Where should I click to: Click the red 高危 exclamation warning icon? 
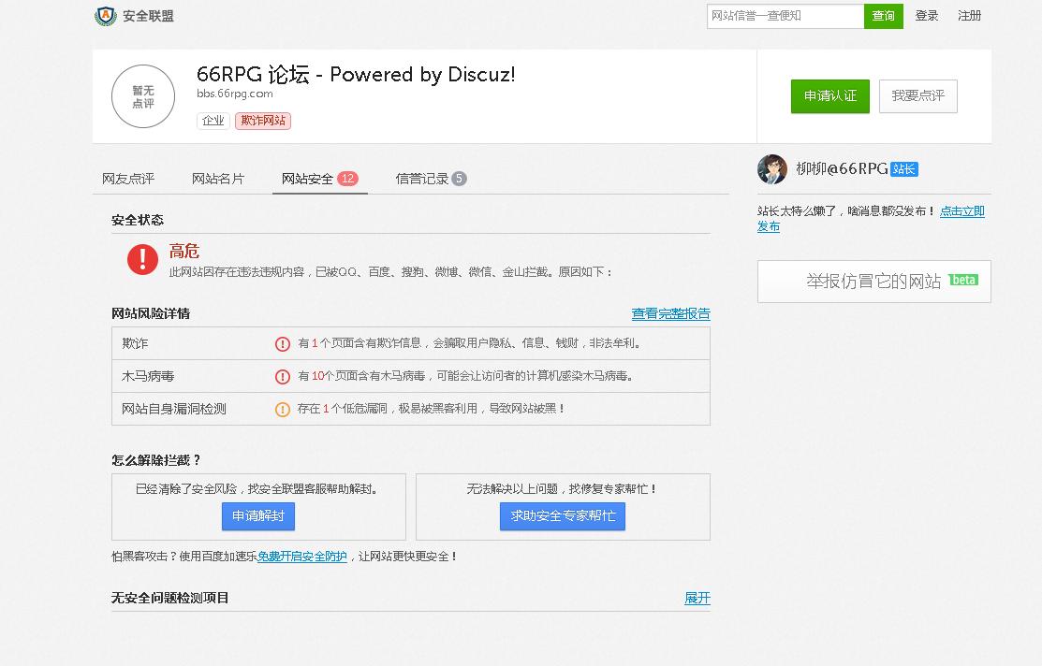[x=142, y=259]
